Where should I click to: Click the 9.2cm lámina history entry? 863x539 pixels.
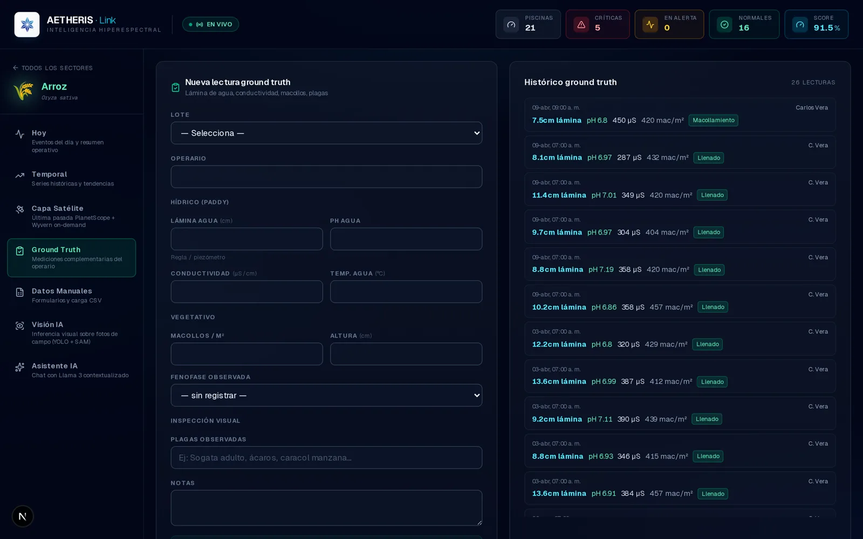(680, 413)
